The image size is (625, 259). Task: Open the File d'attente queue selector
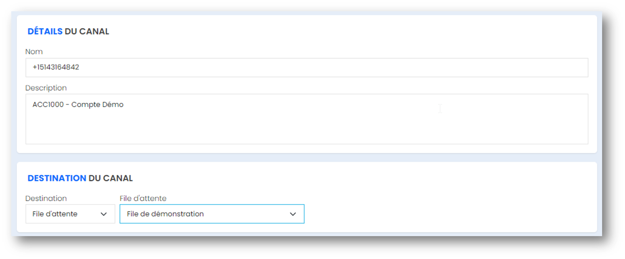click(212, 214)
